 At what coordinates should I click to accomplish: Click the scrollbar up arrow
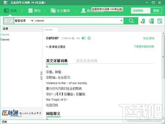pos(163,33)
